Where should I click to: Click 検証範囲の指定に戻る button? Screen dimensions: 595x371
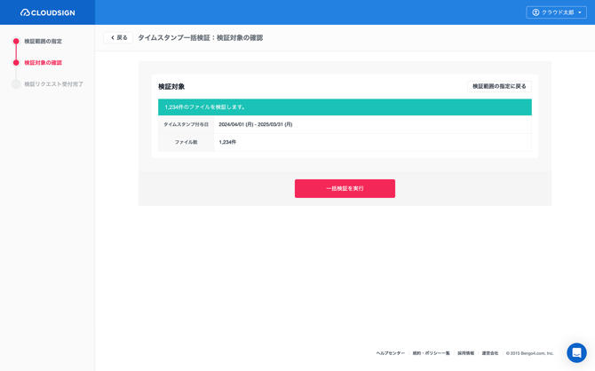click(x=499, y=86)
